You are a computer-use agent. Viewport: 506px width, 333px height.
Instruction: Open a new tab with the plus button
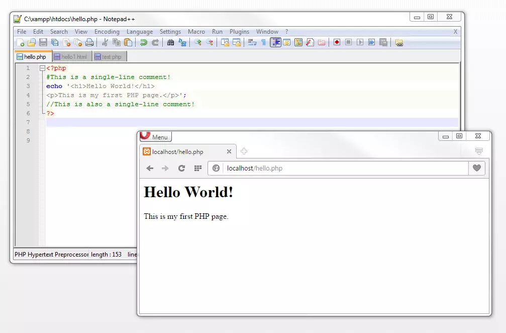(x=244, y=151)
